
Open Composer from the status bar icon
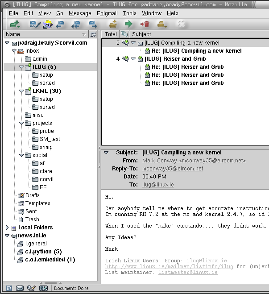pos(31,288)
